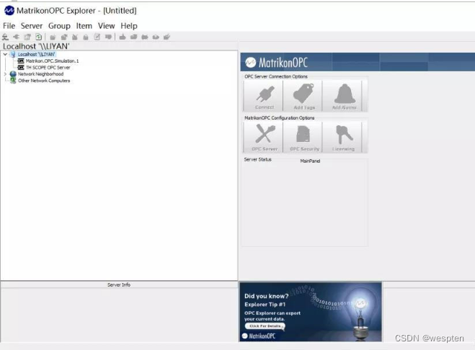This screenshot has width=475, height=350.
Task: Open the Server menu
Action: [x=32, y=26]
